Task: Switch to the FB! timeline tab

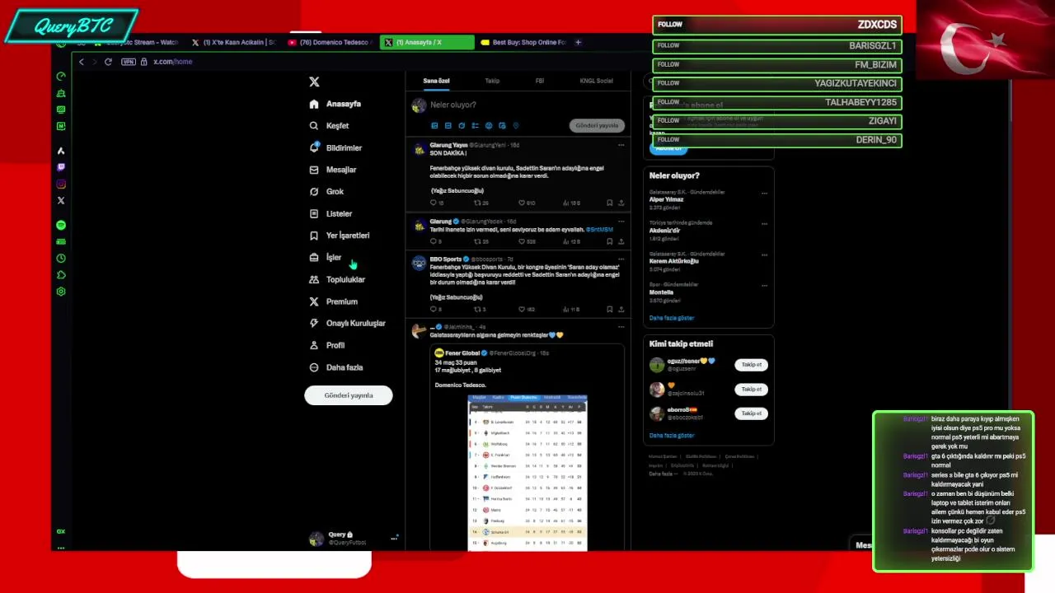Action: tap(540, 81)
